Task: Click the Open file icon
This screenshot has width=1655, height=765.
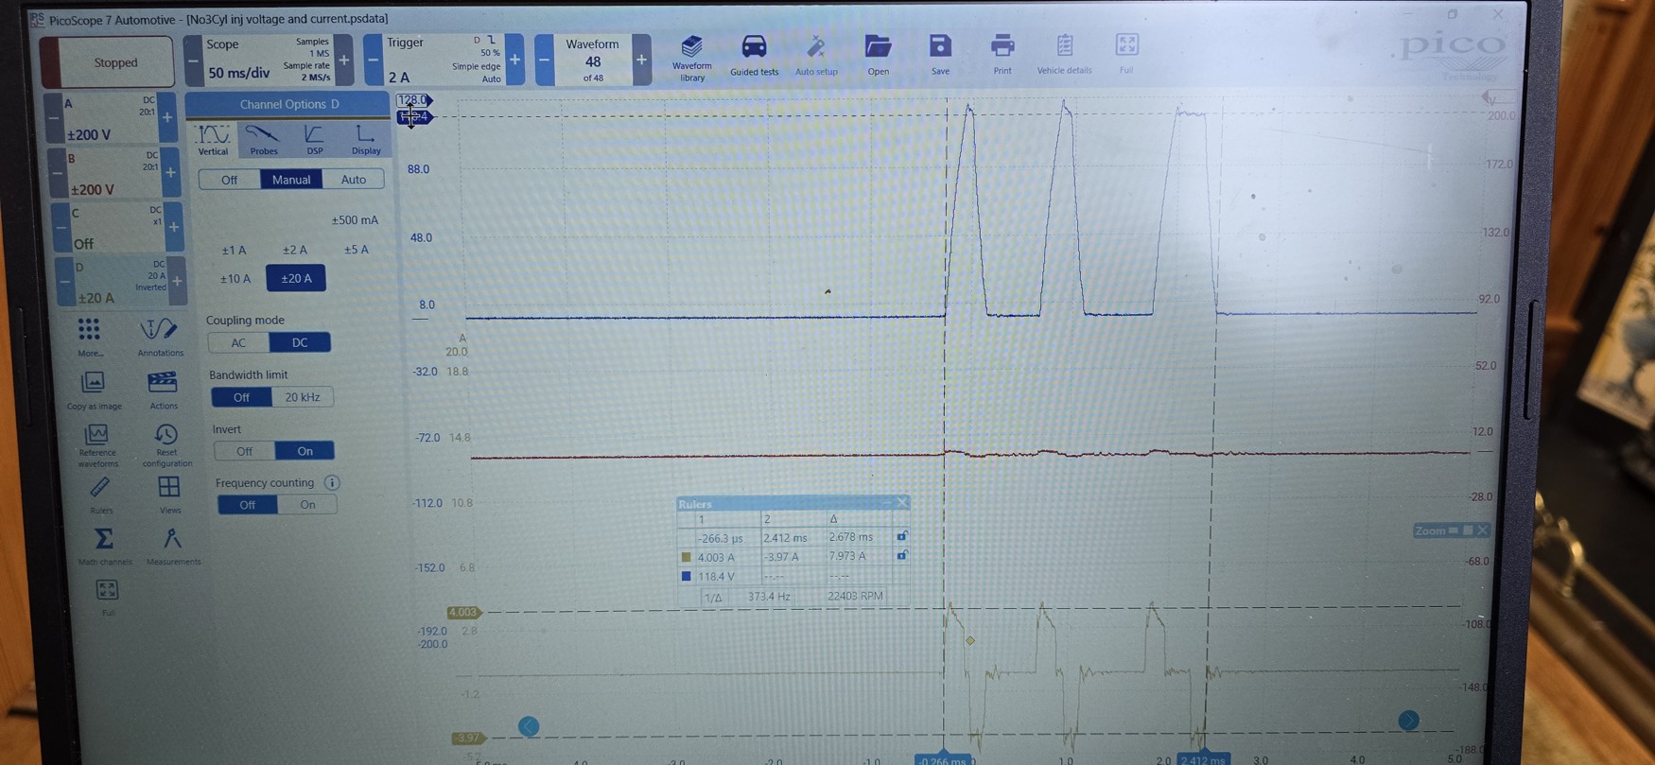Action: [x=878, y=56]
